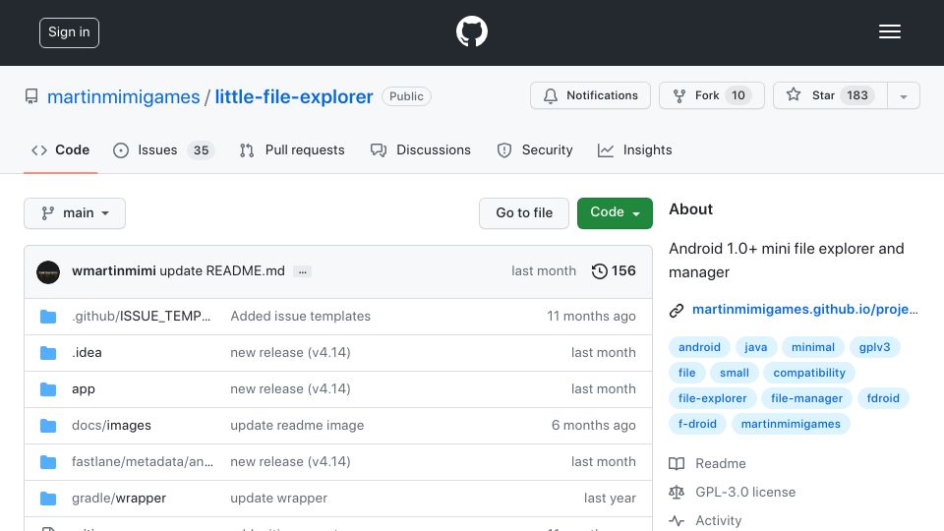Viewport: 944px width, 531px height.
Task: Switch to the Issues tab
Action: 163,150
